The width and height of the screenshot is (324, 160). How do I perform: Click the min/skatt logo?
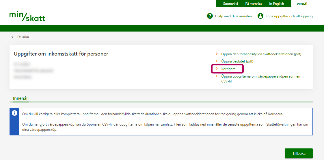point(27,16)
